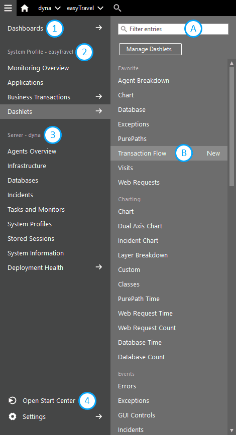
Task: Open Incidents in the server menu
Action: (x=20, y=195)
